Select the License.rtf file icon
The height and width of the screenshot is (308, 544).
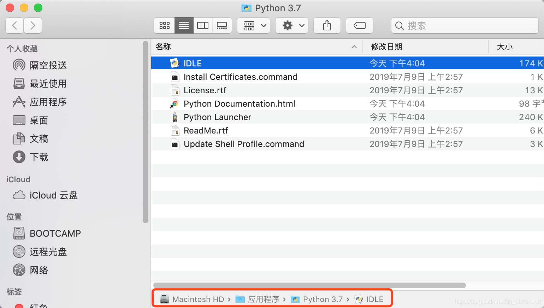coord(175,90)
